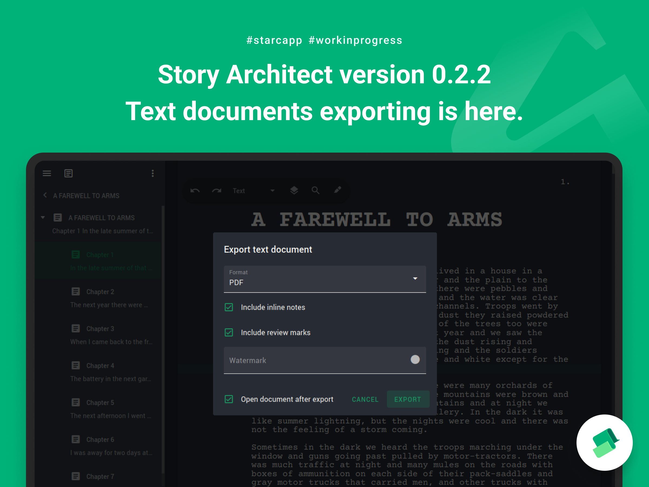Click the Chapter 5 document icon
This screenshot has width=649, height=487.
[x=76, y=403]
